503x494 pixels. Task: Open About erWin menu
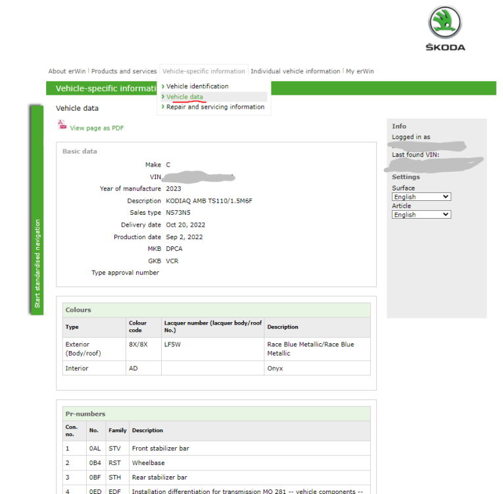(x=67, y=71)
